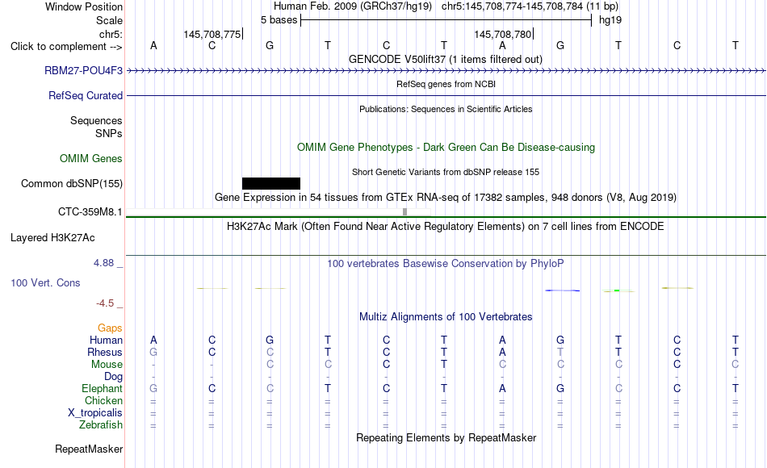This screenshot has width=767, height=468.
Task: Click the green PhyloP conservation bar
Action: click(618, 290)
